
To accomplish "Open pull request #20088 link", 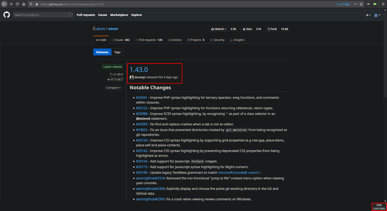I will coord(142,114).
